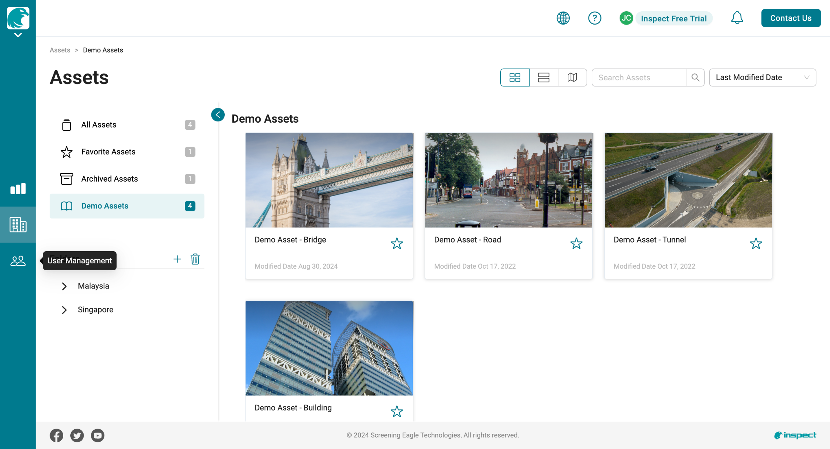Toggle favorite star on Demo Asset - Tunnel

pos(755,243)
